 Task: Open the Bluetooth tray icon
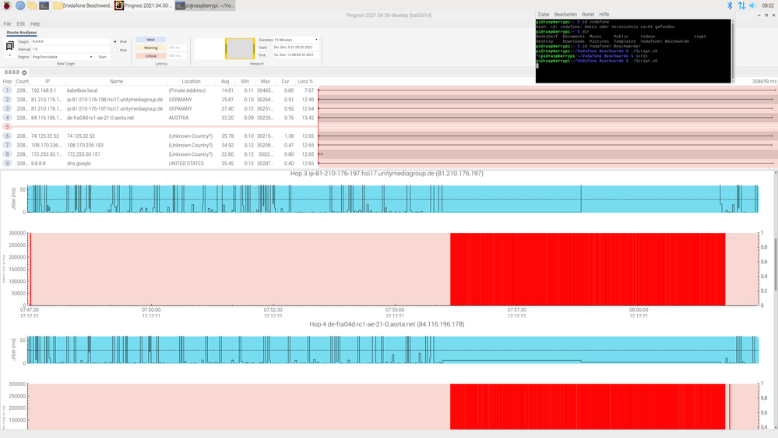[x=730, y=5]
